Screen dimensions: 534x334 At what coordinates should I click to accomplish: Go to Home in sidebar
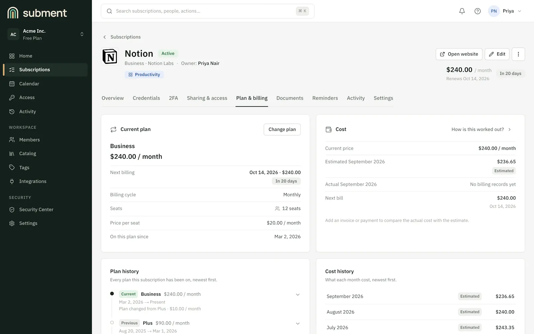pyautogui.click(x=45, y=56)
